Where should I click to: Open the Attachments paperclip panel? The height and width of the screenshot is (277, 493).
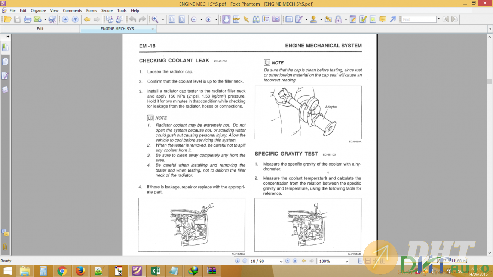[x=5, y=247]
